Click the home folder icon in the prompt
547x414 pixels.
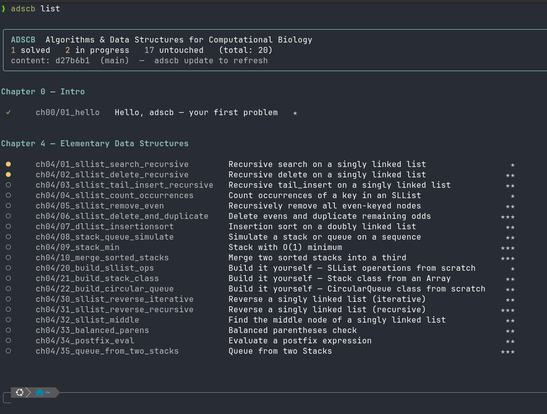39,392
